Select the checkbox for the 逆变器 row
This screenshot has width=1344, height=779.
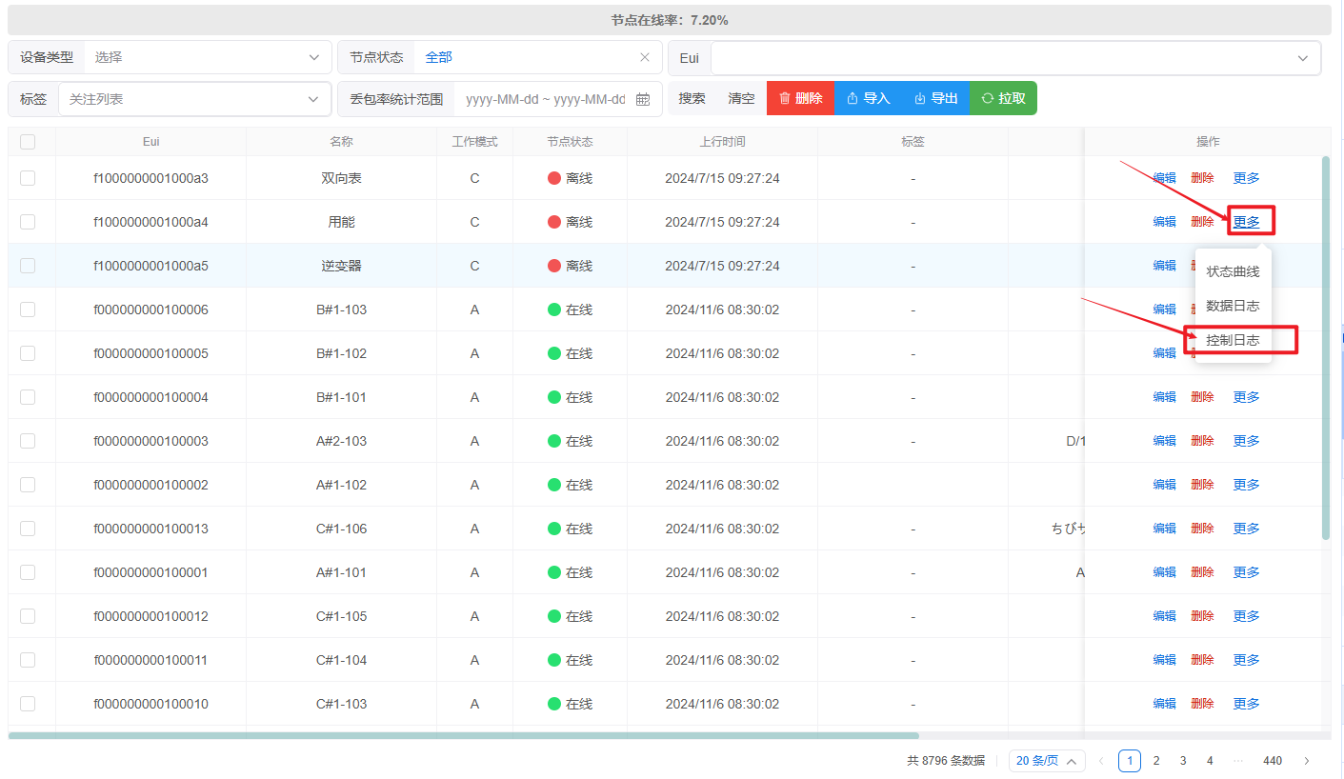point(28,266)
